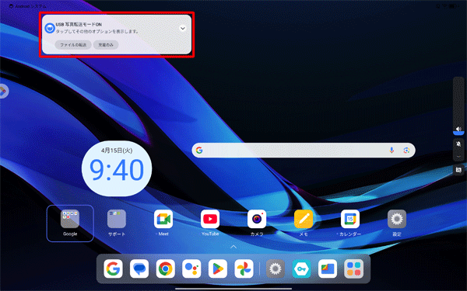Image resolution: width=467 pixels, height=291 pixels.
Task: Open the Messages app in the dock
Action: click(x=139, y=268)
